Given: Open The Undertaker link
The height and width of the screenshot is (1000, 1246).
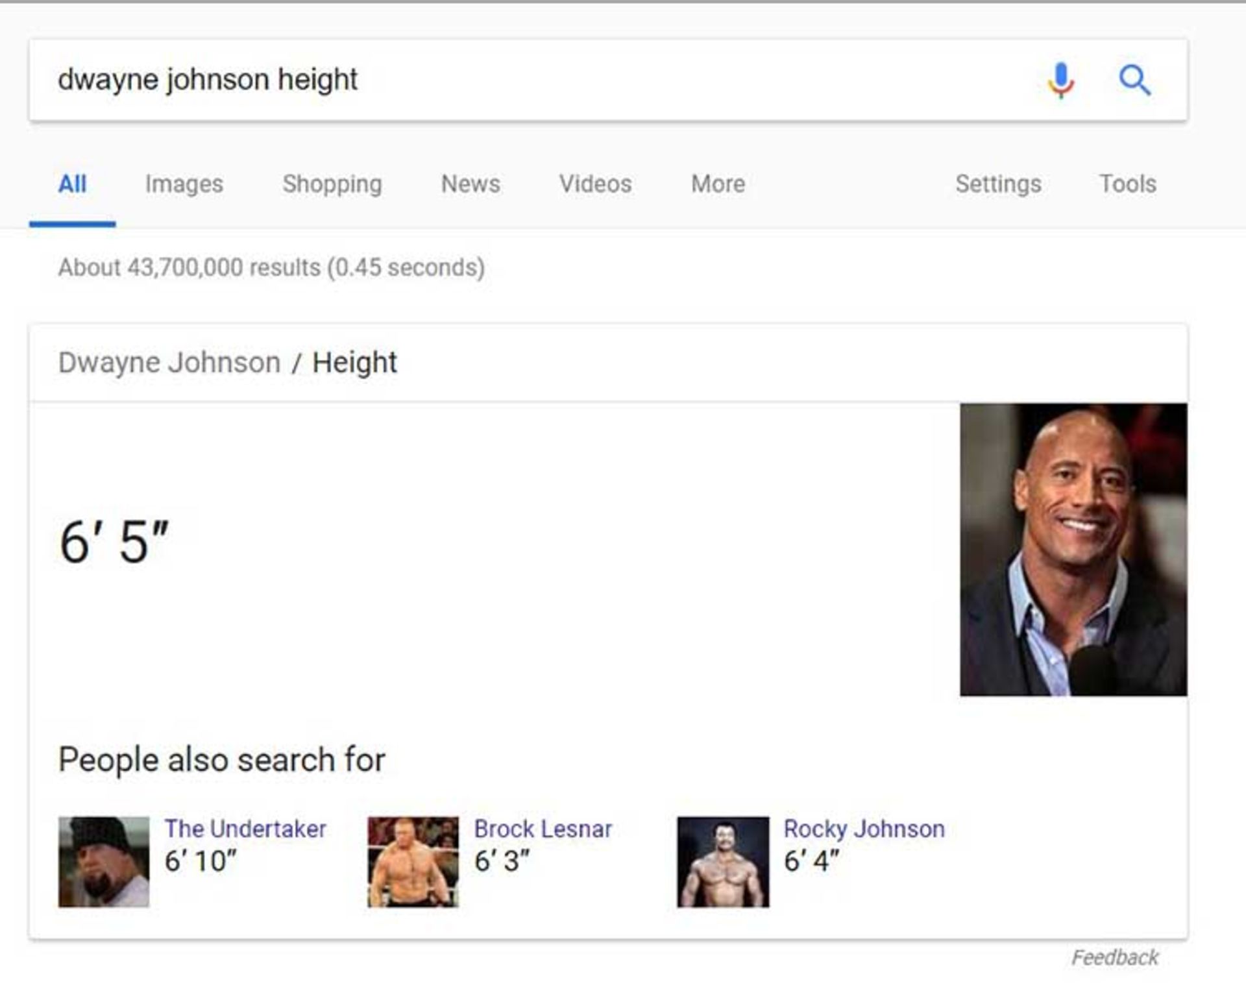Looking at the screenshot, I should point(245,829).
